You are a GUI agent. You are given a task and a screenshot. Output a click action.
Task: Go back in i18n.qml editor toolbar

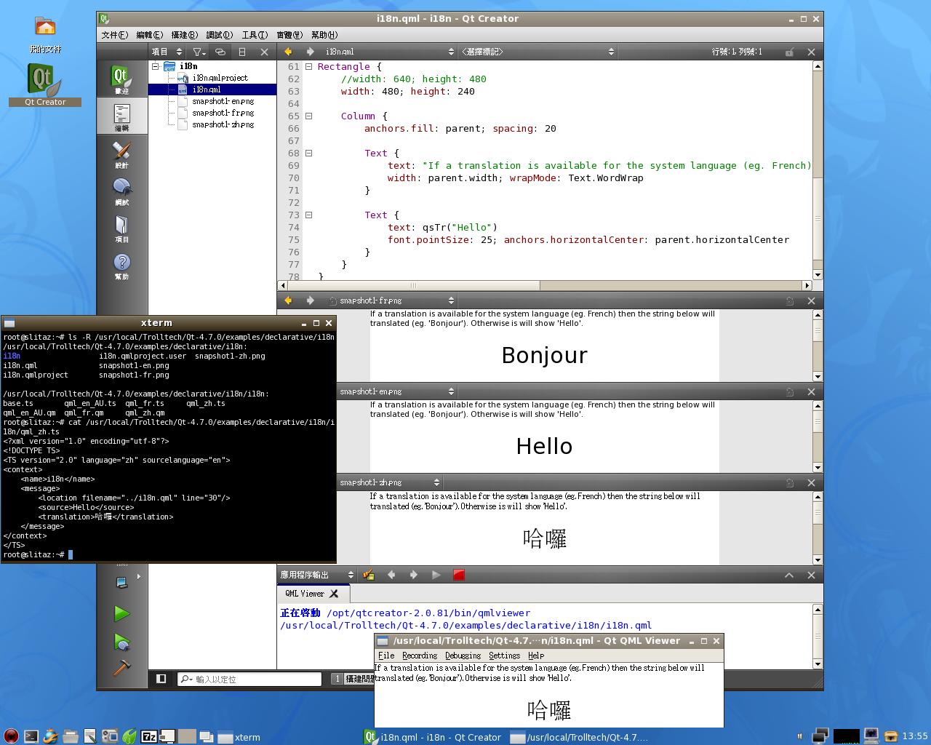[x=288, y=52]
